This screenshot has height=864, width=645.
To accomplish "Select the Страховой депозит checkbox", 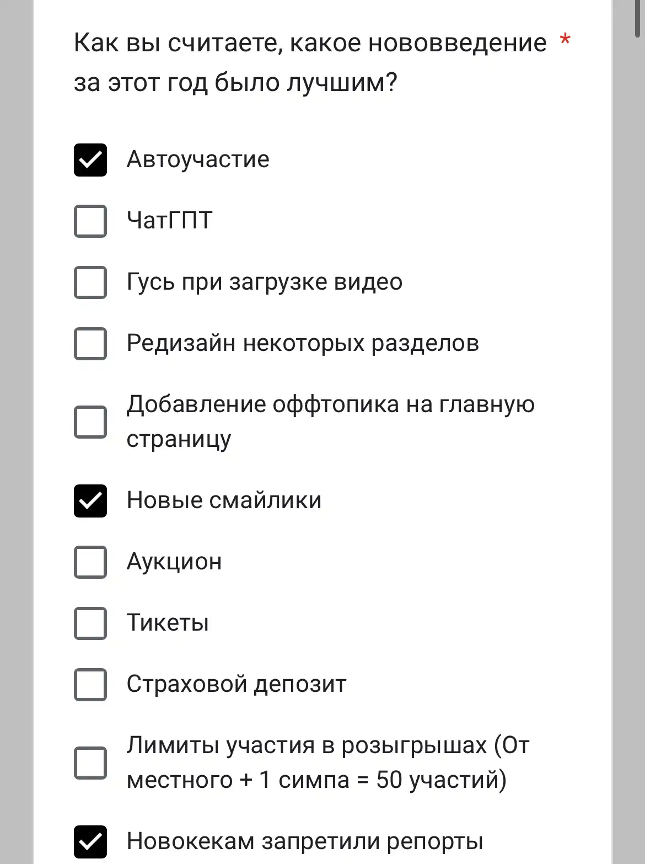I will tap(90, 685).
